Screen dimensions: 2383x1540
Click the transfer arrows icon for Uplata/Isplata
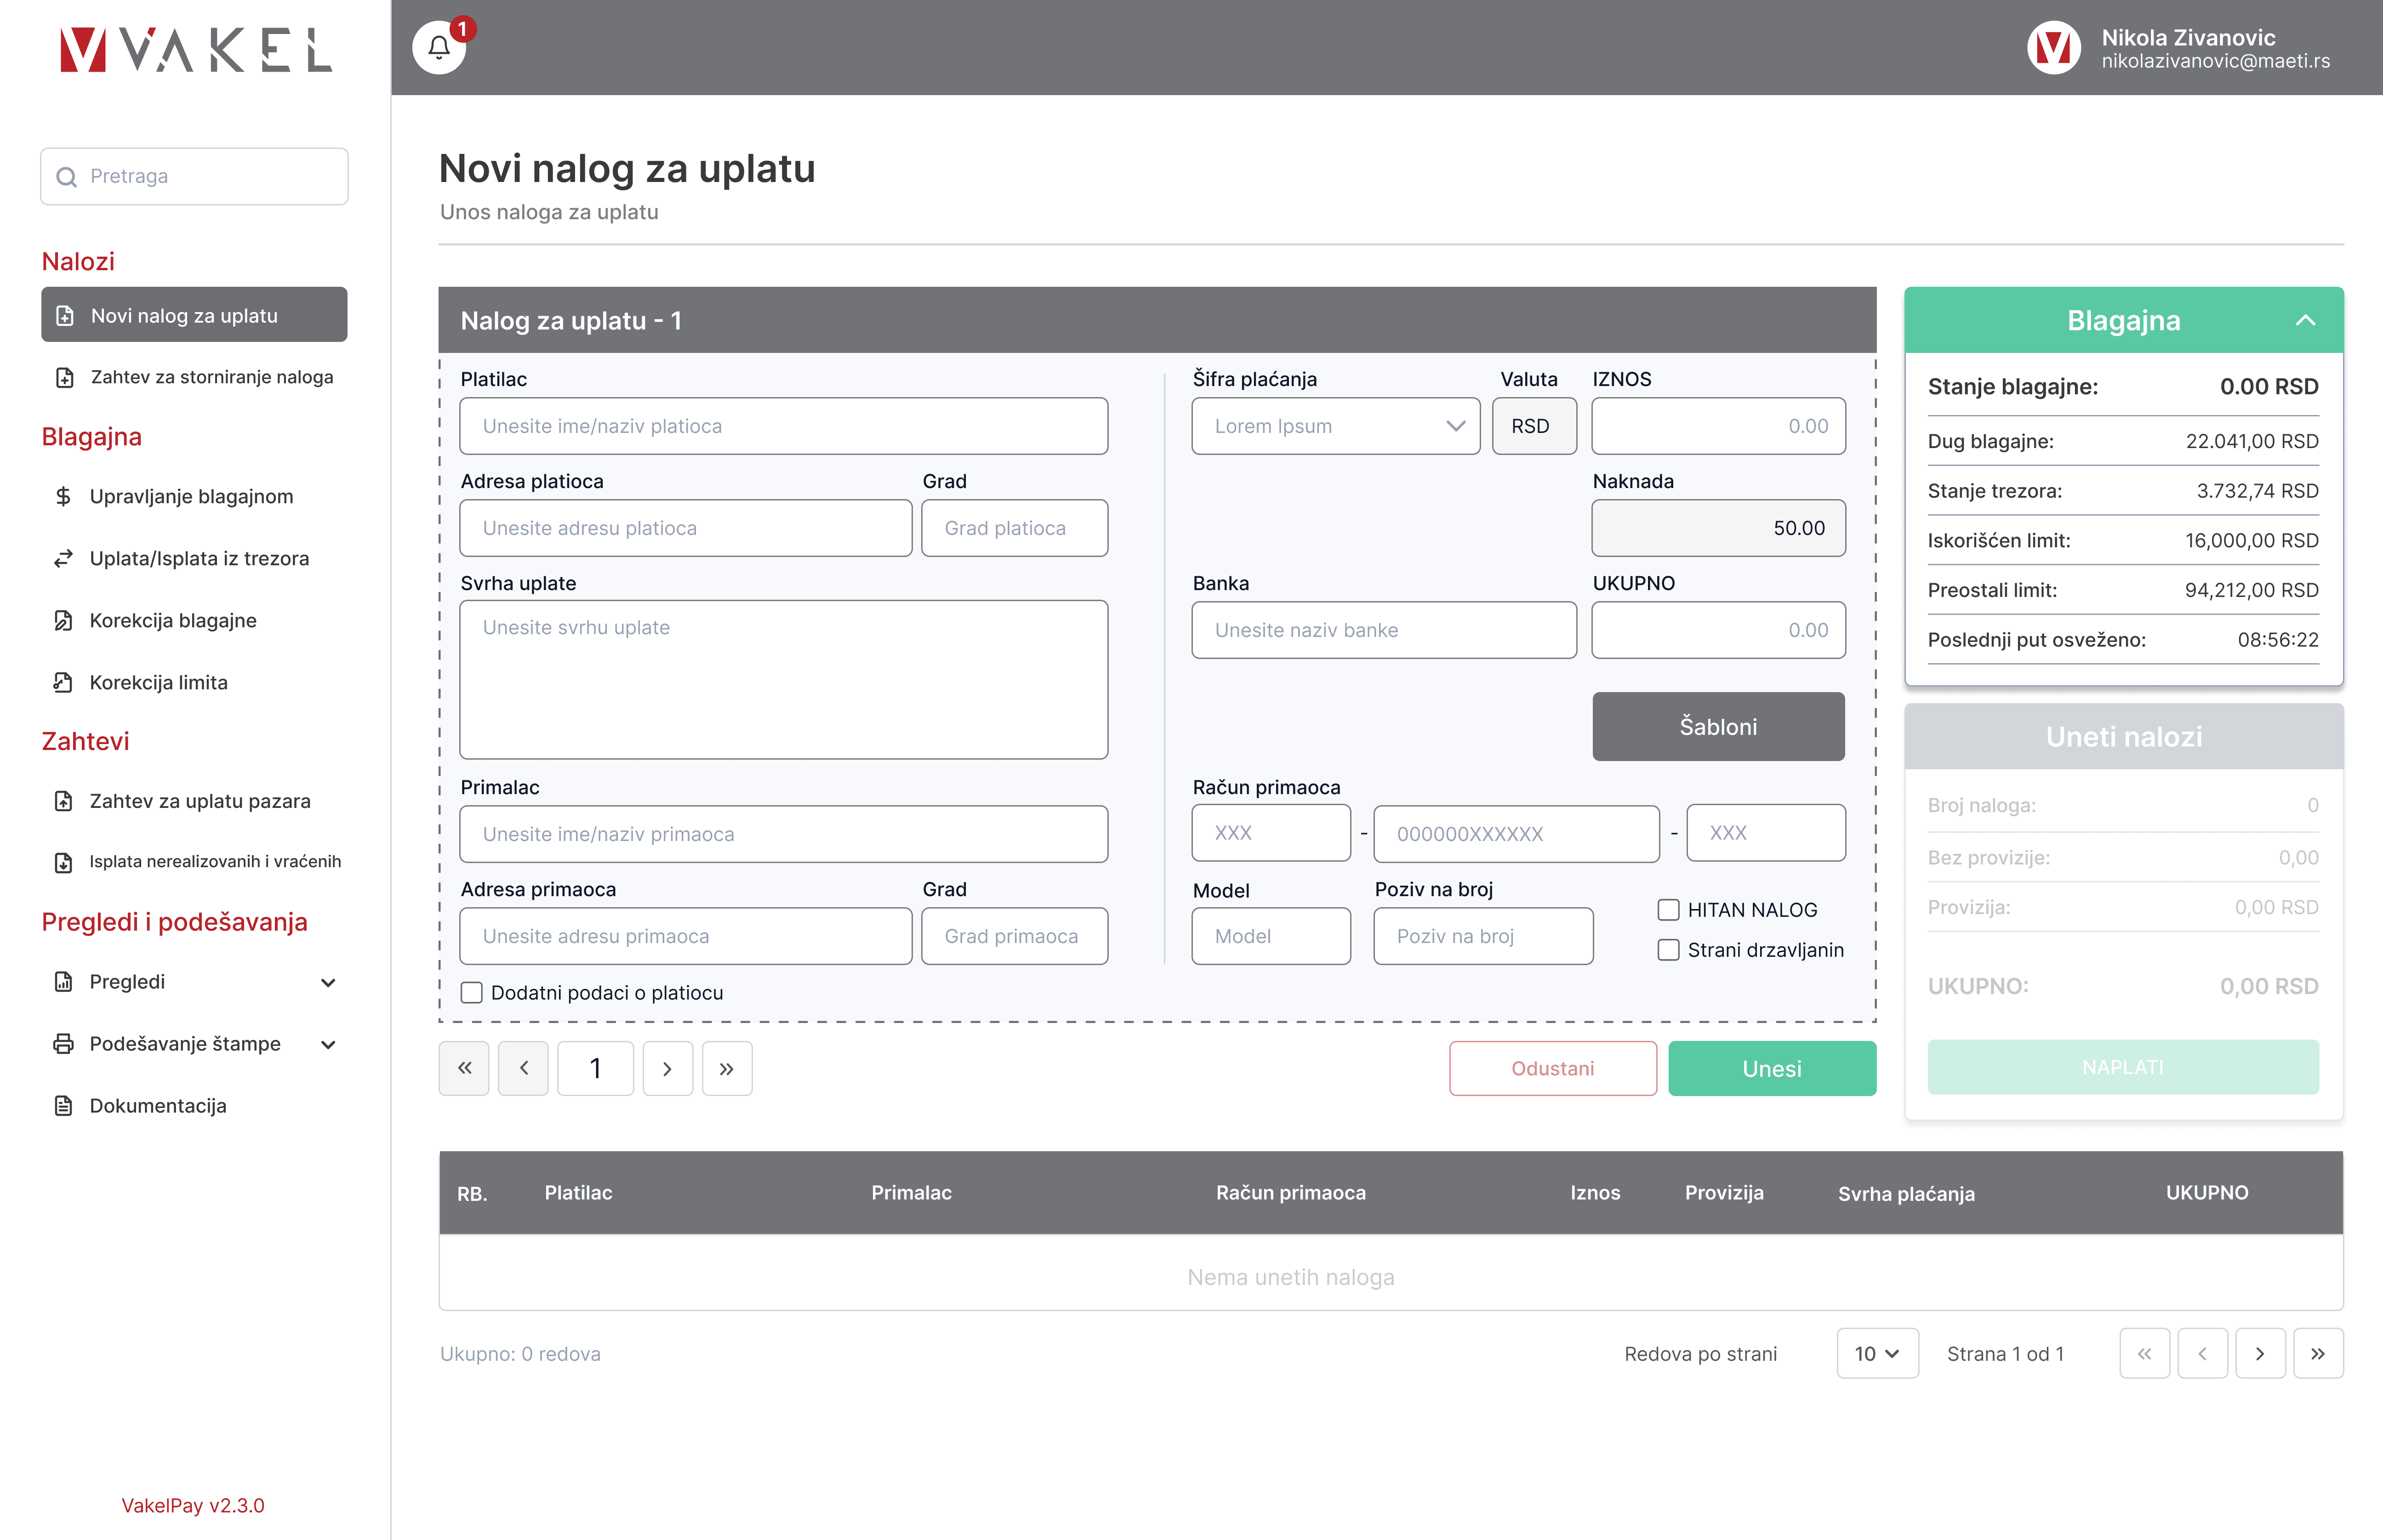63,558
